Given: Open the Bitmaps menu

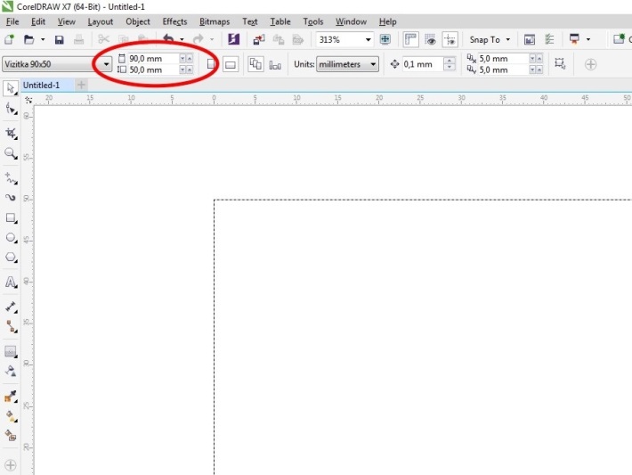Looking at the screenshot, I should pyautogui.click(x=215, y=21).
